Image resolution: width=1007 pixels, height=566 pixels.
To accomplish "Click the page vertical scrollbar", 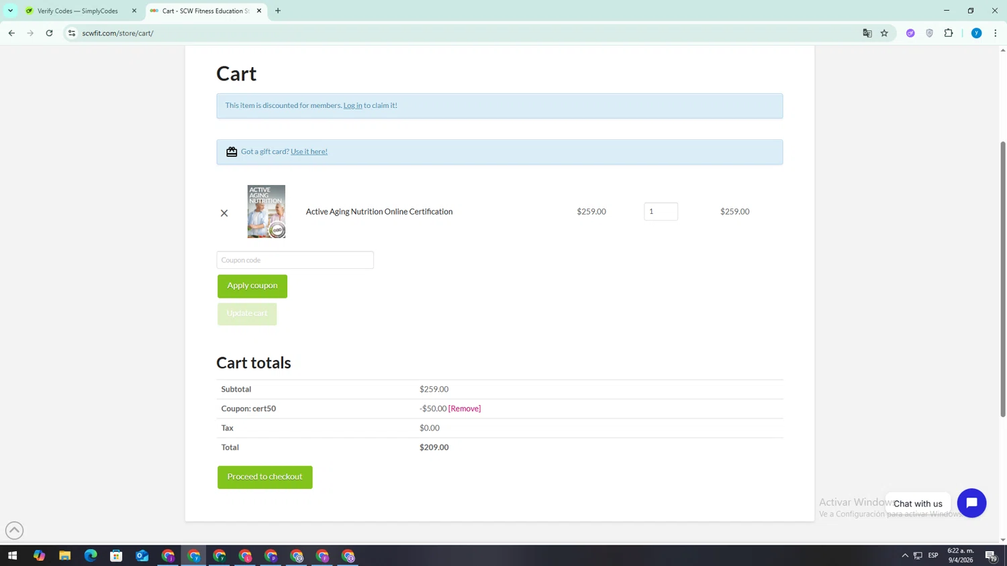I will click(x=1003, y=279).
